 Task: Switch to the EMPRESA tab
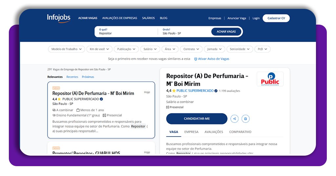point(191,132)
